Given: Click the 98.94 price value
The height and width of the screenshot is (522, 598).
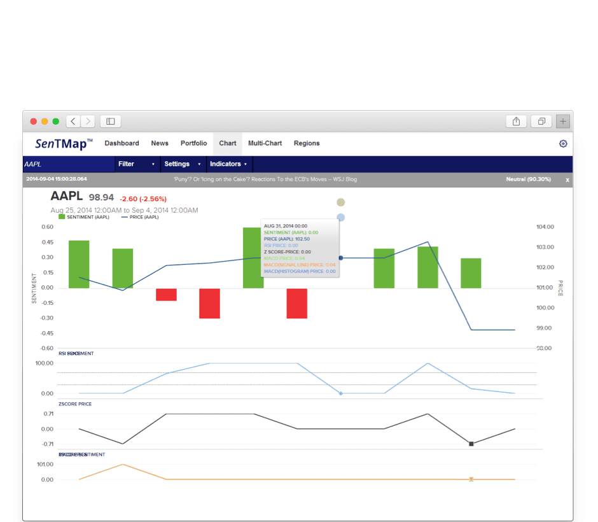Looking at the screenshot, I should click(101, 197).
